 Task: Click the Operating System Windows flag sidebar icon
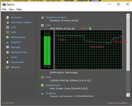tap(7, 23)
